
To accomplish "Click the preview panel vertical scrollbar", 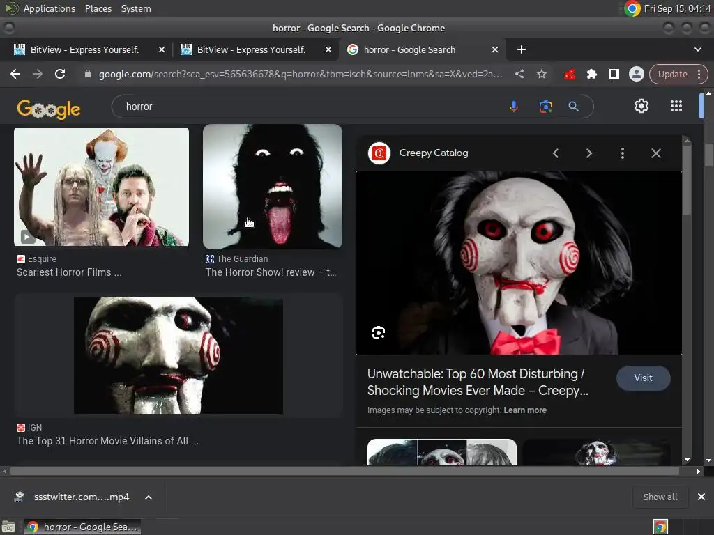I will tap(687, 180).
